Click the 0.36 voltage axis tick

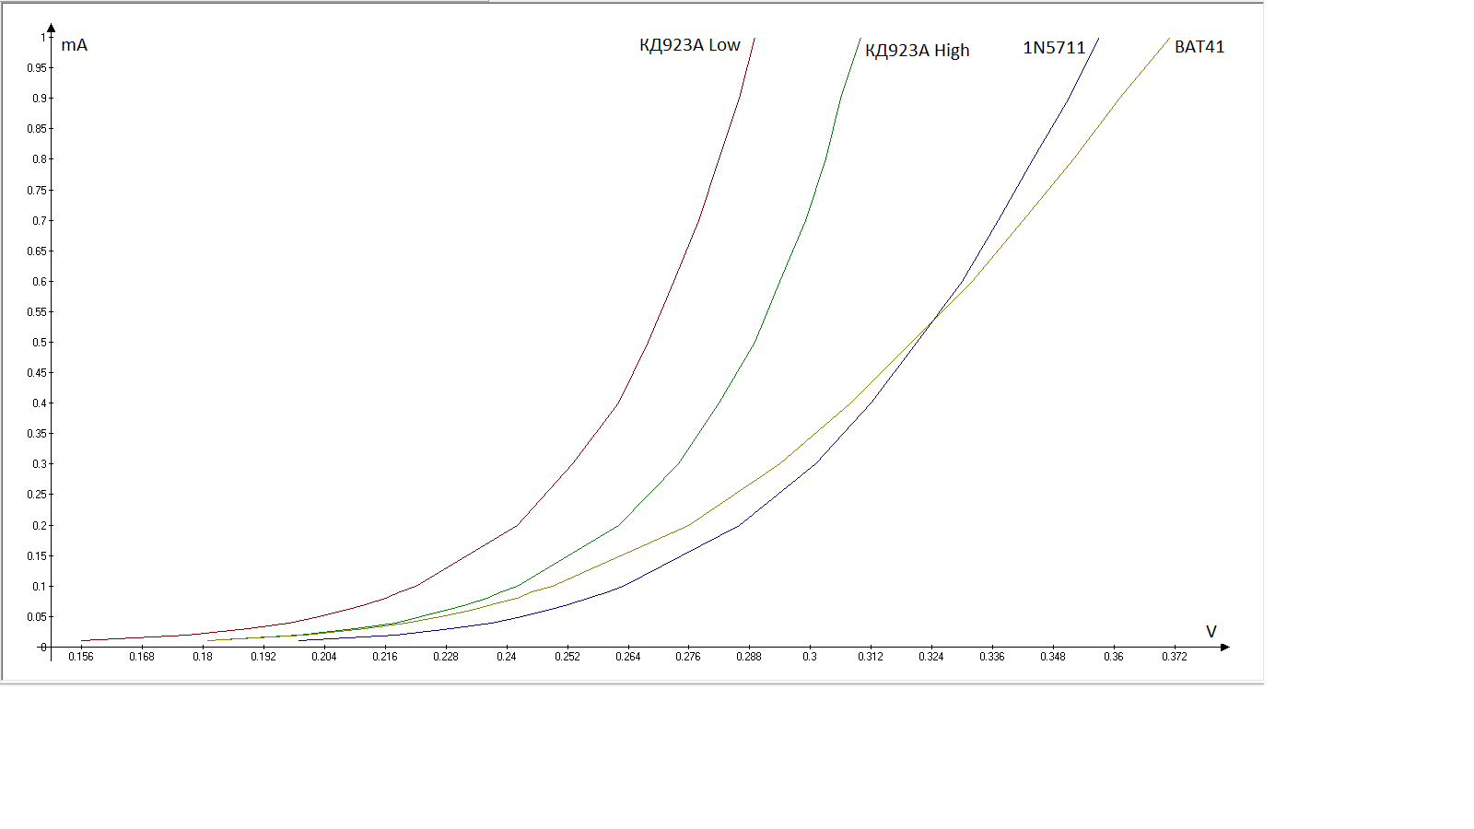1114,657
